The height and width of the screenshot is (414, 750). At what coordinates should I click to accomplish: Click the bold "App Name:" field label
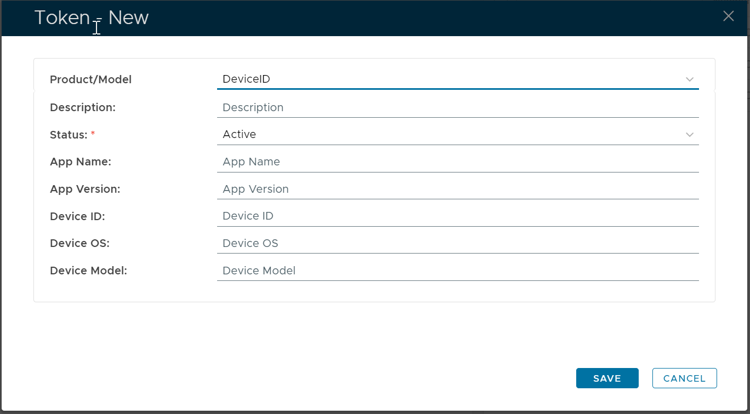pyautogui.click(x=81, y=162)
